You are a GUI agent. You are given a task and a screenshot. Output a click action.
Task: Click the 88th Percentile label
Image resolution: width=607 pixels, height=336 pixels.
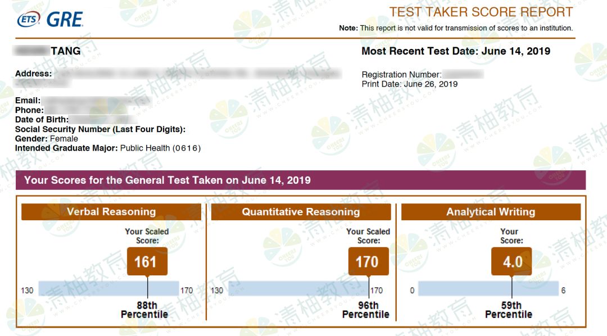145,310
